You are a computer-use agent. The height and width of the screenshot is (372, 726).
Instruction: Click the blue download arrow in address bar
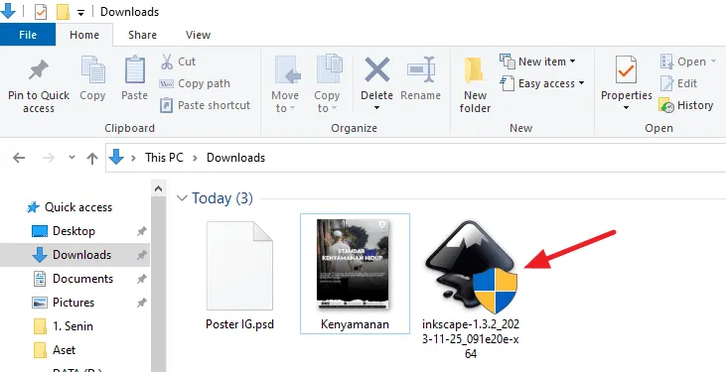(x=116, y=158)
